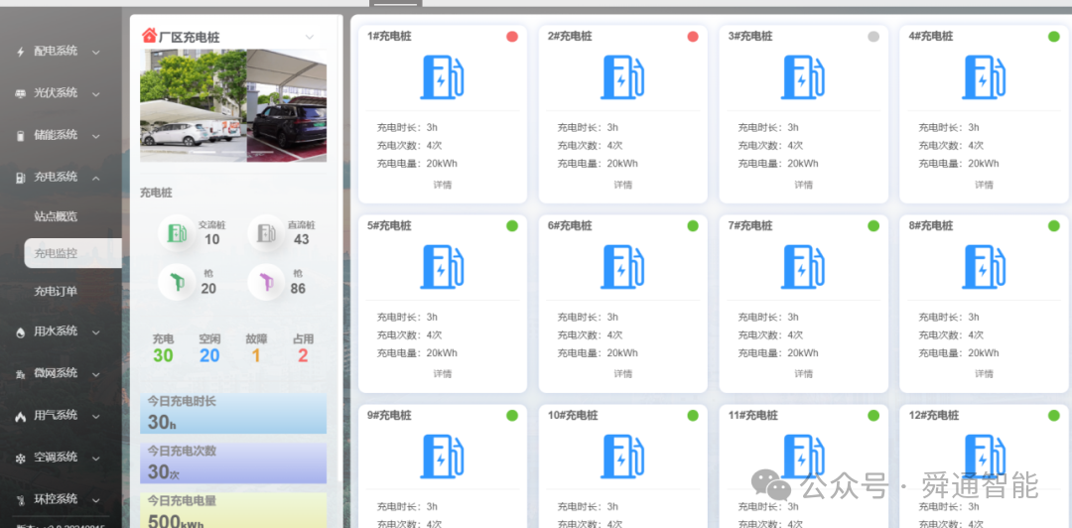Click the 微网系统 sidebar icon
The image size is (1072, 528).
pyautogui.click(x=21, y=374)
